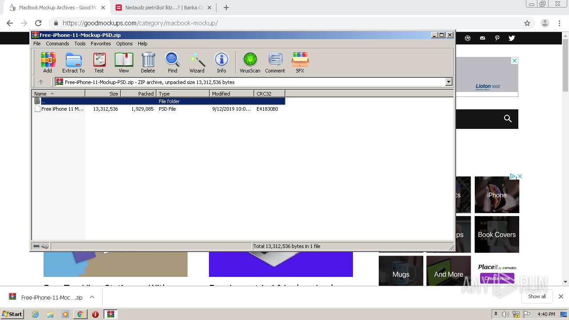The height and width of the screenshot is (320, 569).
Task: Close the Chrome downloads bar
Action: tap(561, 296)
